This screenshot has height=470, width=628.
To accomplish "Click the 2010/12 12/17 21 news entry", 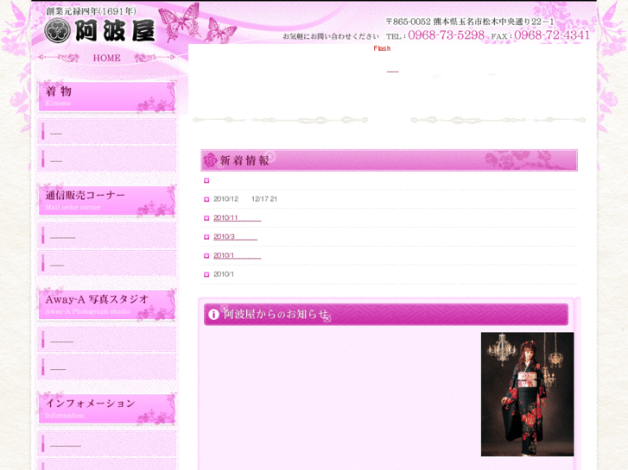I will 245,199.
